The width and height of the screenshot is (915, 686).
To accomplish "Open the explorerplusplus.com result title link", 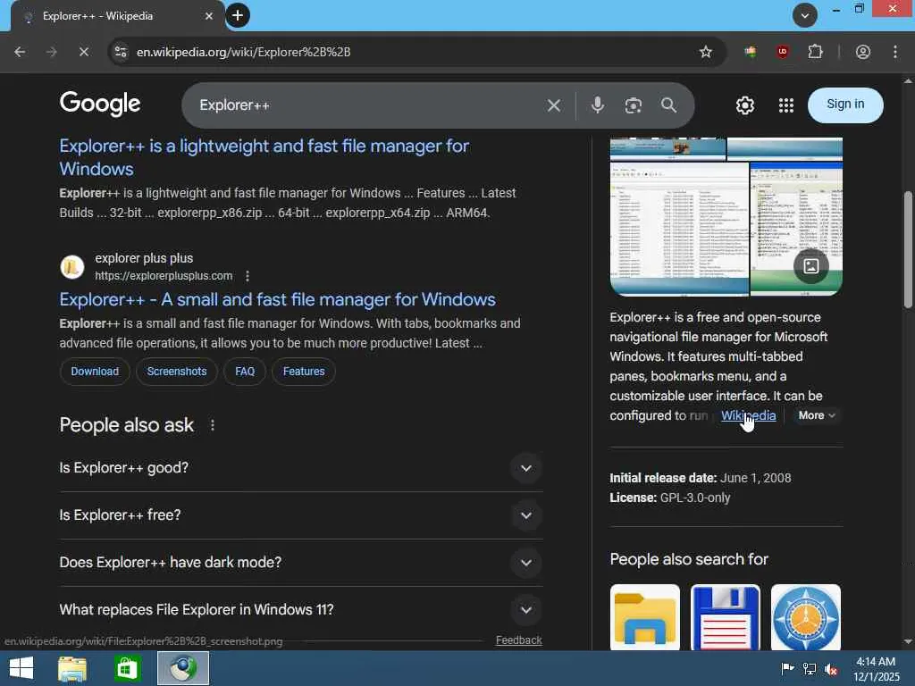I will point(277,300).
